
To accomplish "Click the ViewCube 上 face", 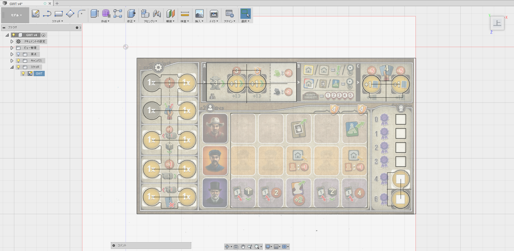I will (x=497, y=23).
